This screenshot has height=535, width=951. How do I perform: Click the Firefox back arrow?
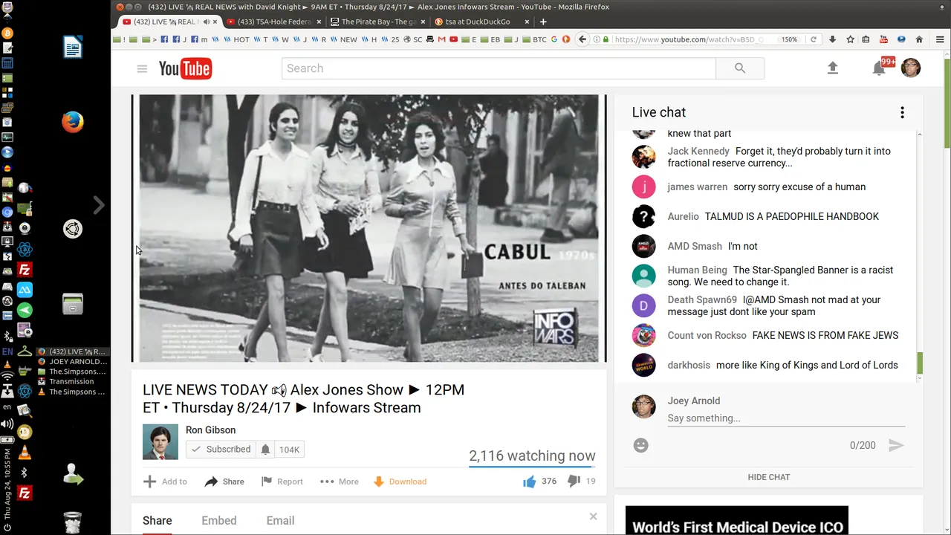582,39
